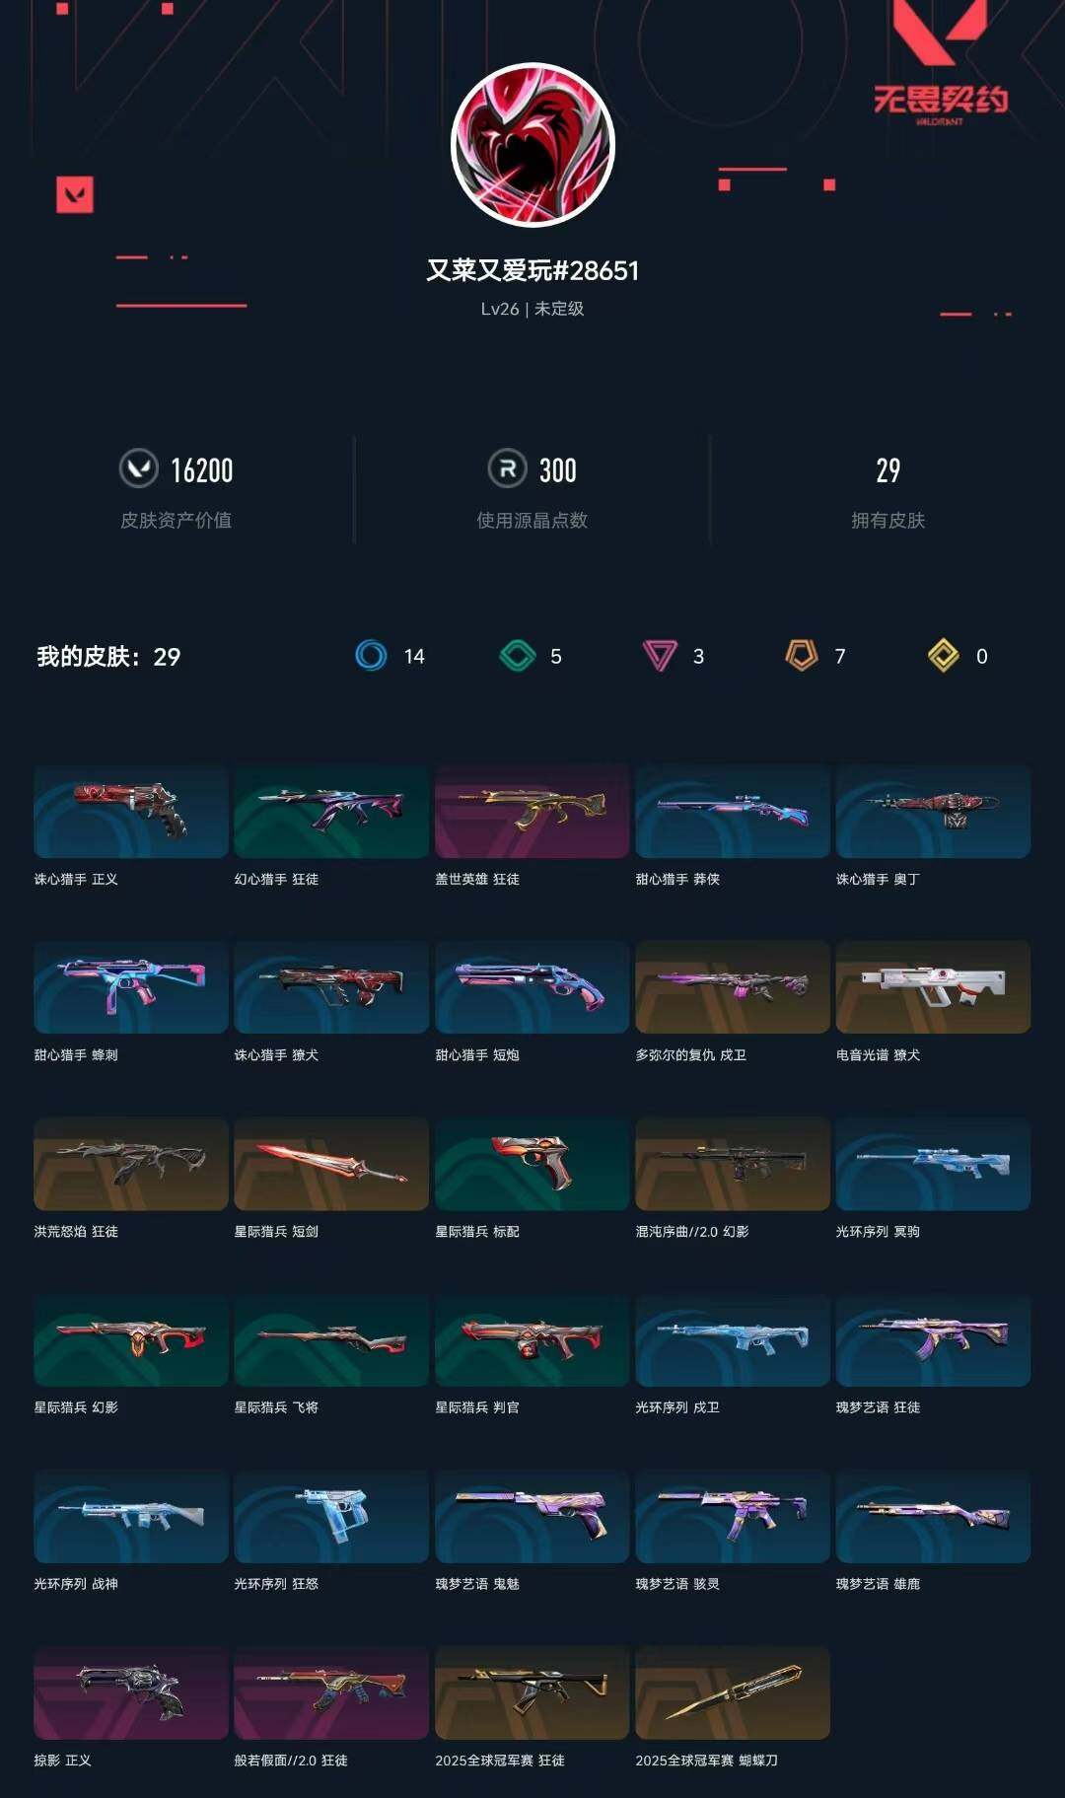Viewport: 1065px width, 1798px height.
Task: Click the green diamond rarity tier icon
Action: [517, 656]
